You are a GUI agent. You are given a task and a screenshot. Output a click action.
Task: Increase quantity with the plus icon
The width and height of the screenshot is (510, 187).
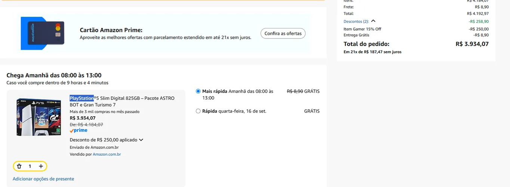(x=41, y=166)
